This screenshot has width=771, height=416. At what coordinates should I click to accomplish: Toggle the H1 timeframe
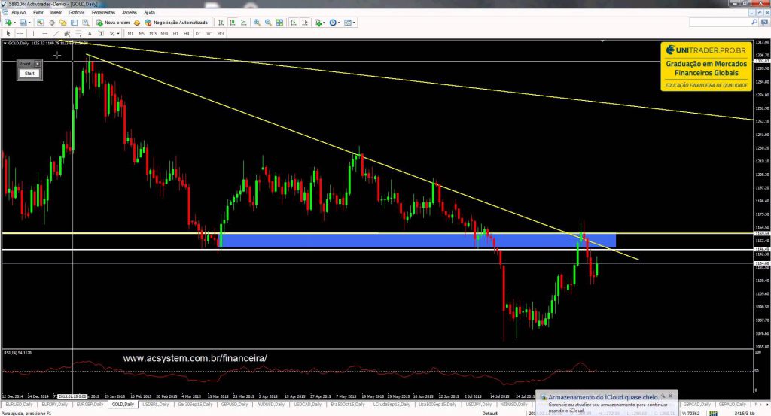tap(175, 33)
